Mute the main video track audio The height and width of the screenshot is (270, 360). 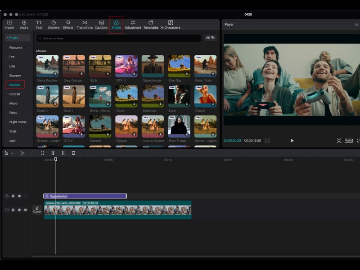coord(26,210)
